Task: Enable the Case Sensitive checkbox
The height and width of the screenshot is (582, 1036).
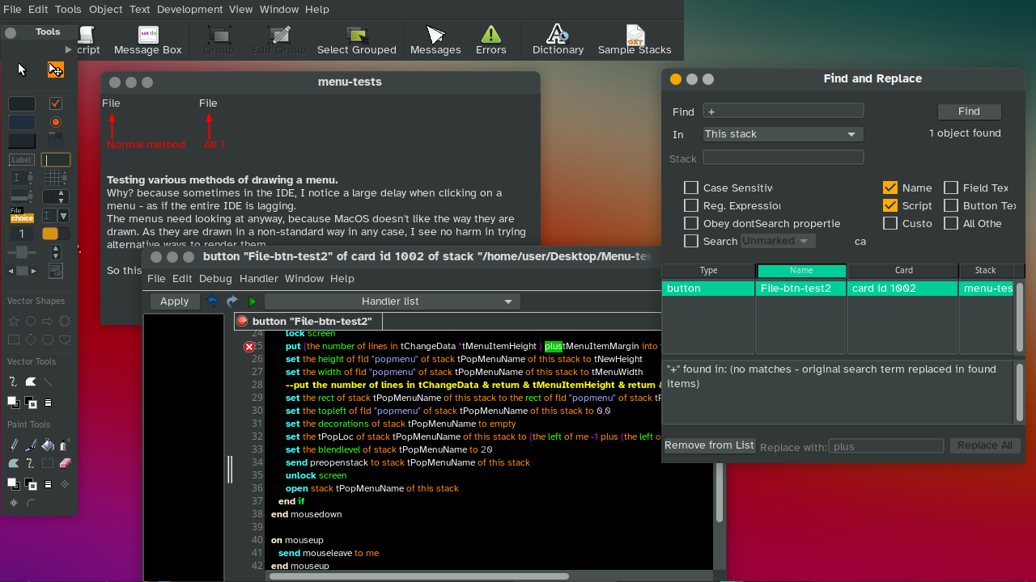Action: (691, 188)
